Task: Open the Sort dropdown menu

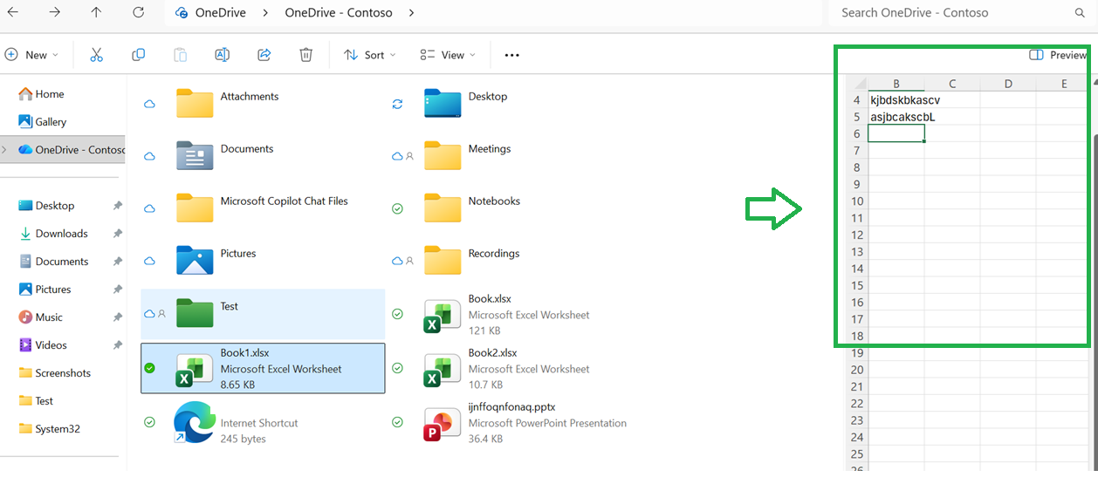Action: pyautogui.click(x=369, y=55)
